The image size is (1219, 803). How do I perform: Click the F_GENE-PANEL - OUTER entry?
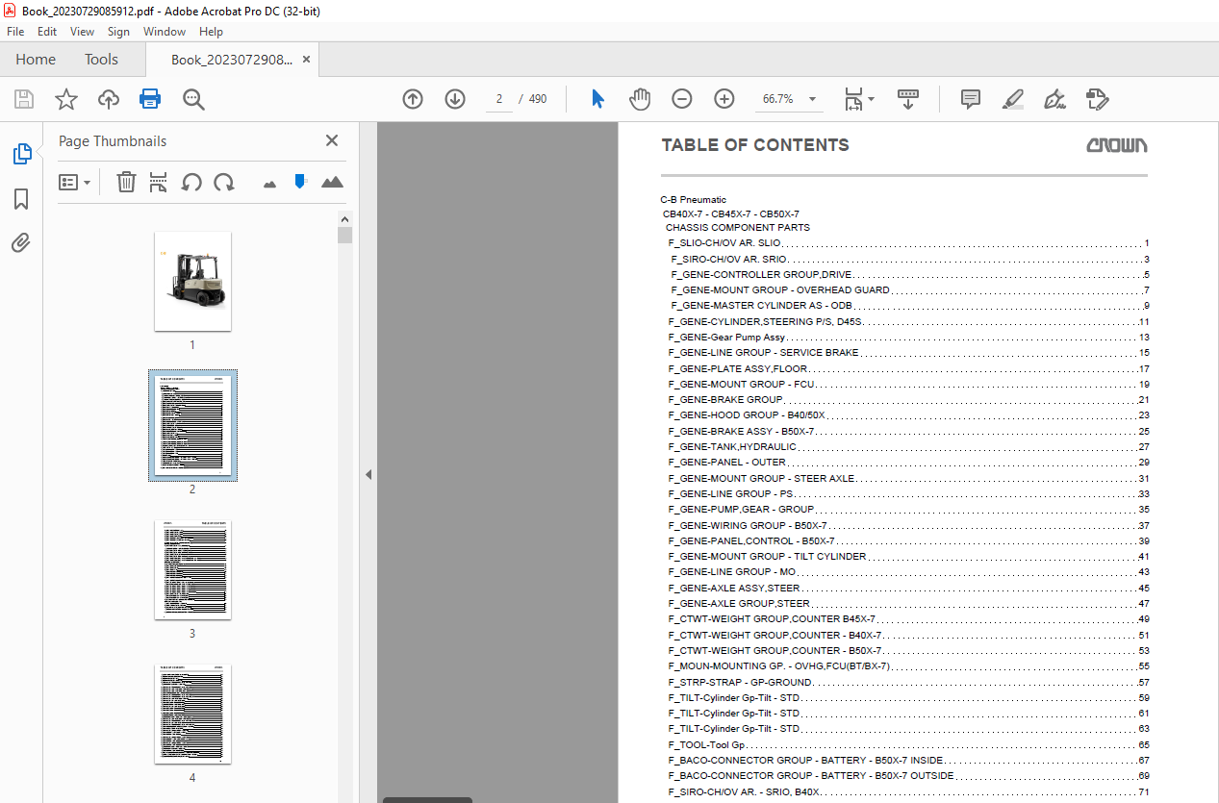point(727,463)
